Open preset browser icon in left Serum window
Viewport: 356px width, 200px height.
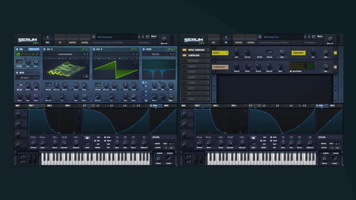click(148, 37)
